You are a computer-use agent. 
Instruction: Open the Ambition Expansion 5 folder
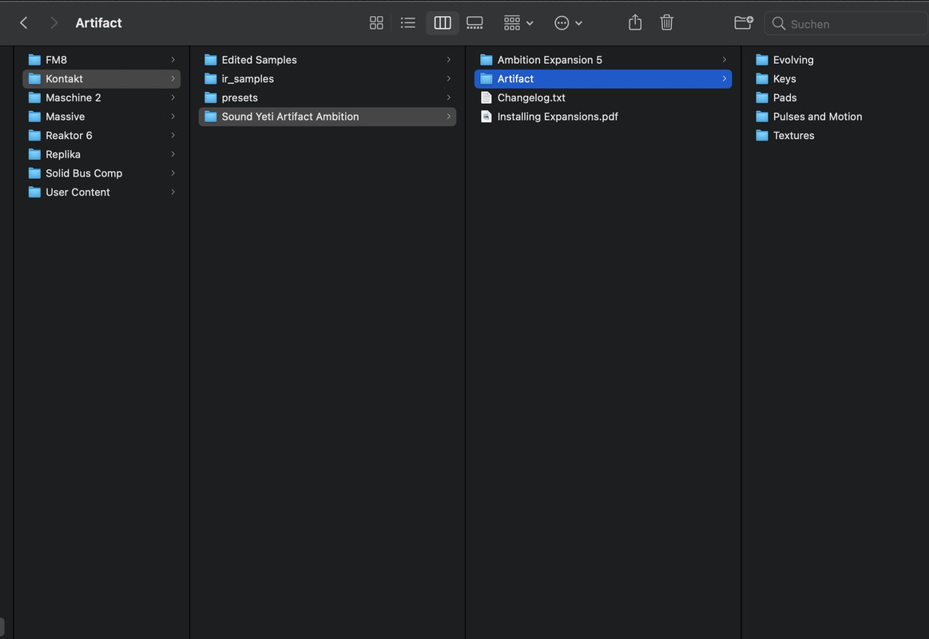[x=603, y=60]
